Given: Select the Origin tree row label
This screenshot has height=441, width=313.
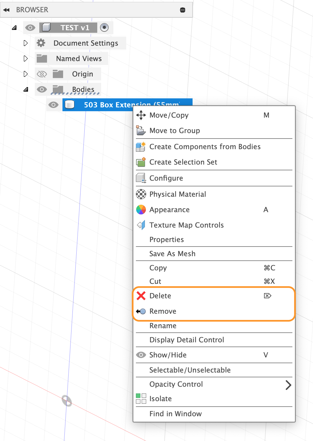Looking at the screenshot, I should (82, 74).
